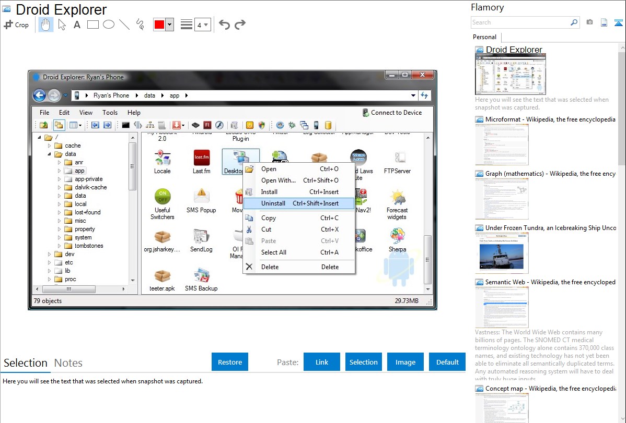Expand the proc folder node
The width and height of the screenshot is (626, 423).
point(50,280)
